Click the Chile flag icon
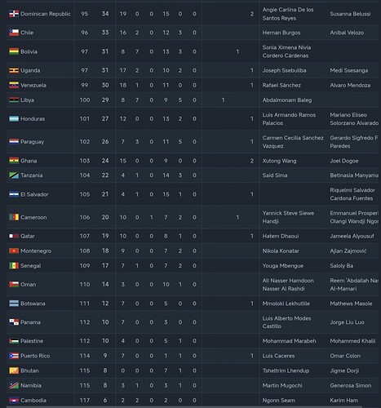 coord(14,33)
